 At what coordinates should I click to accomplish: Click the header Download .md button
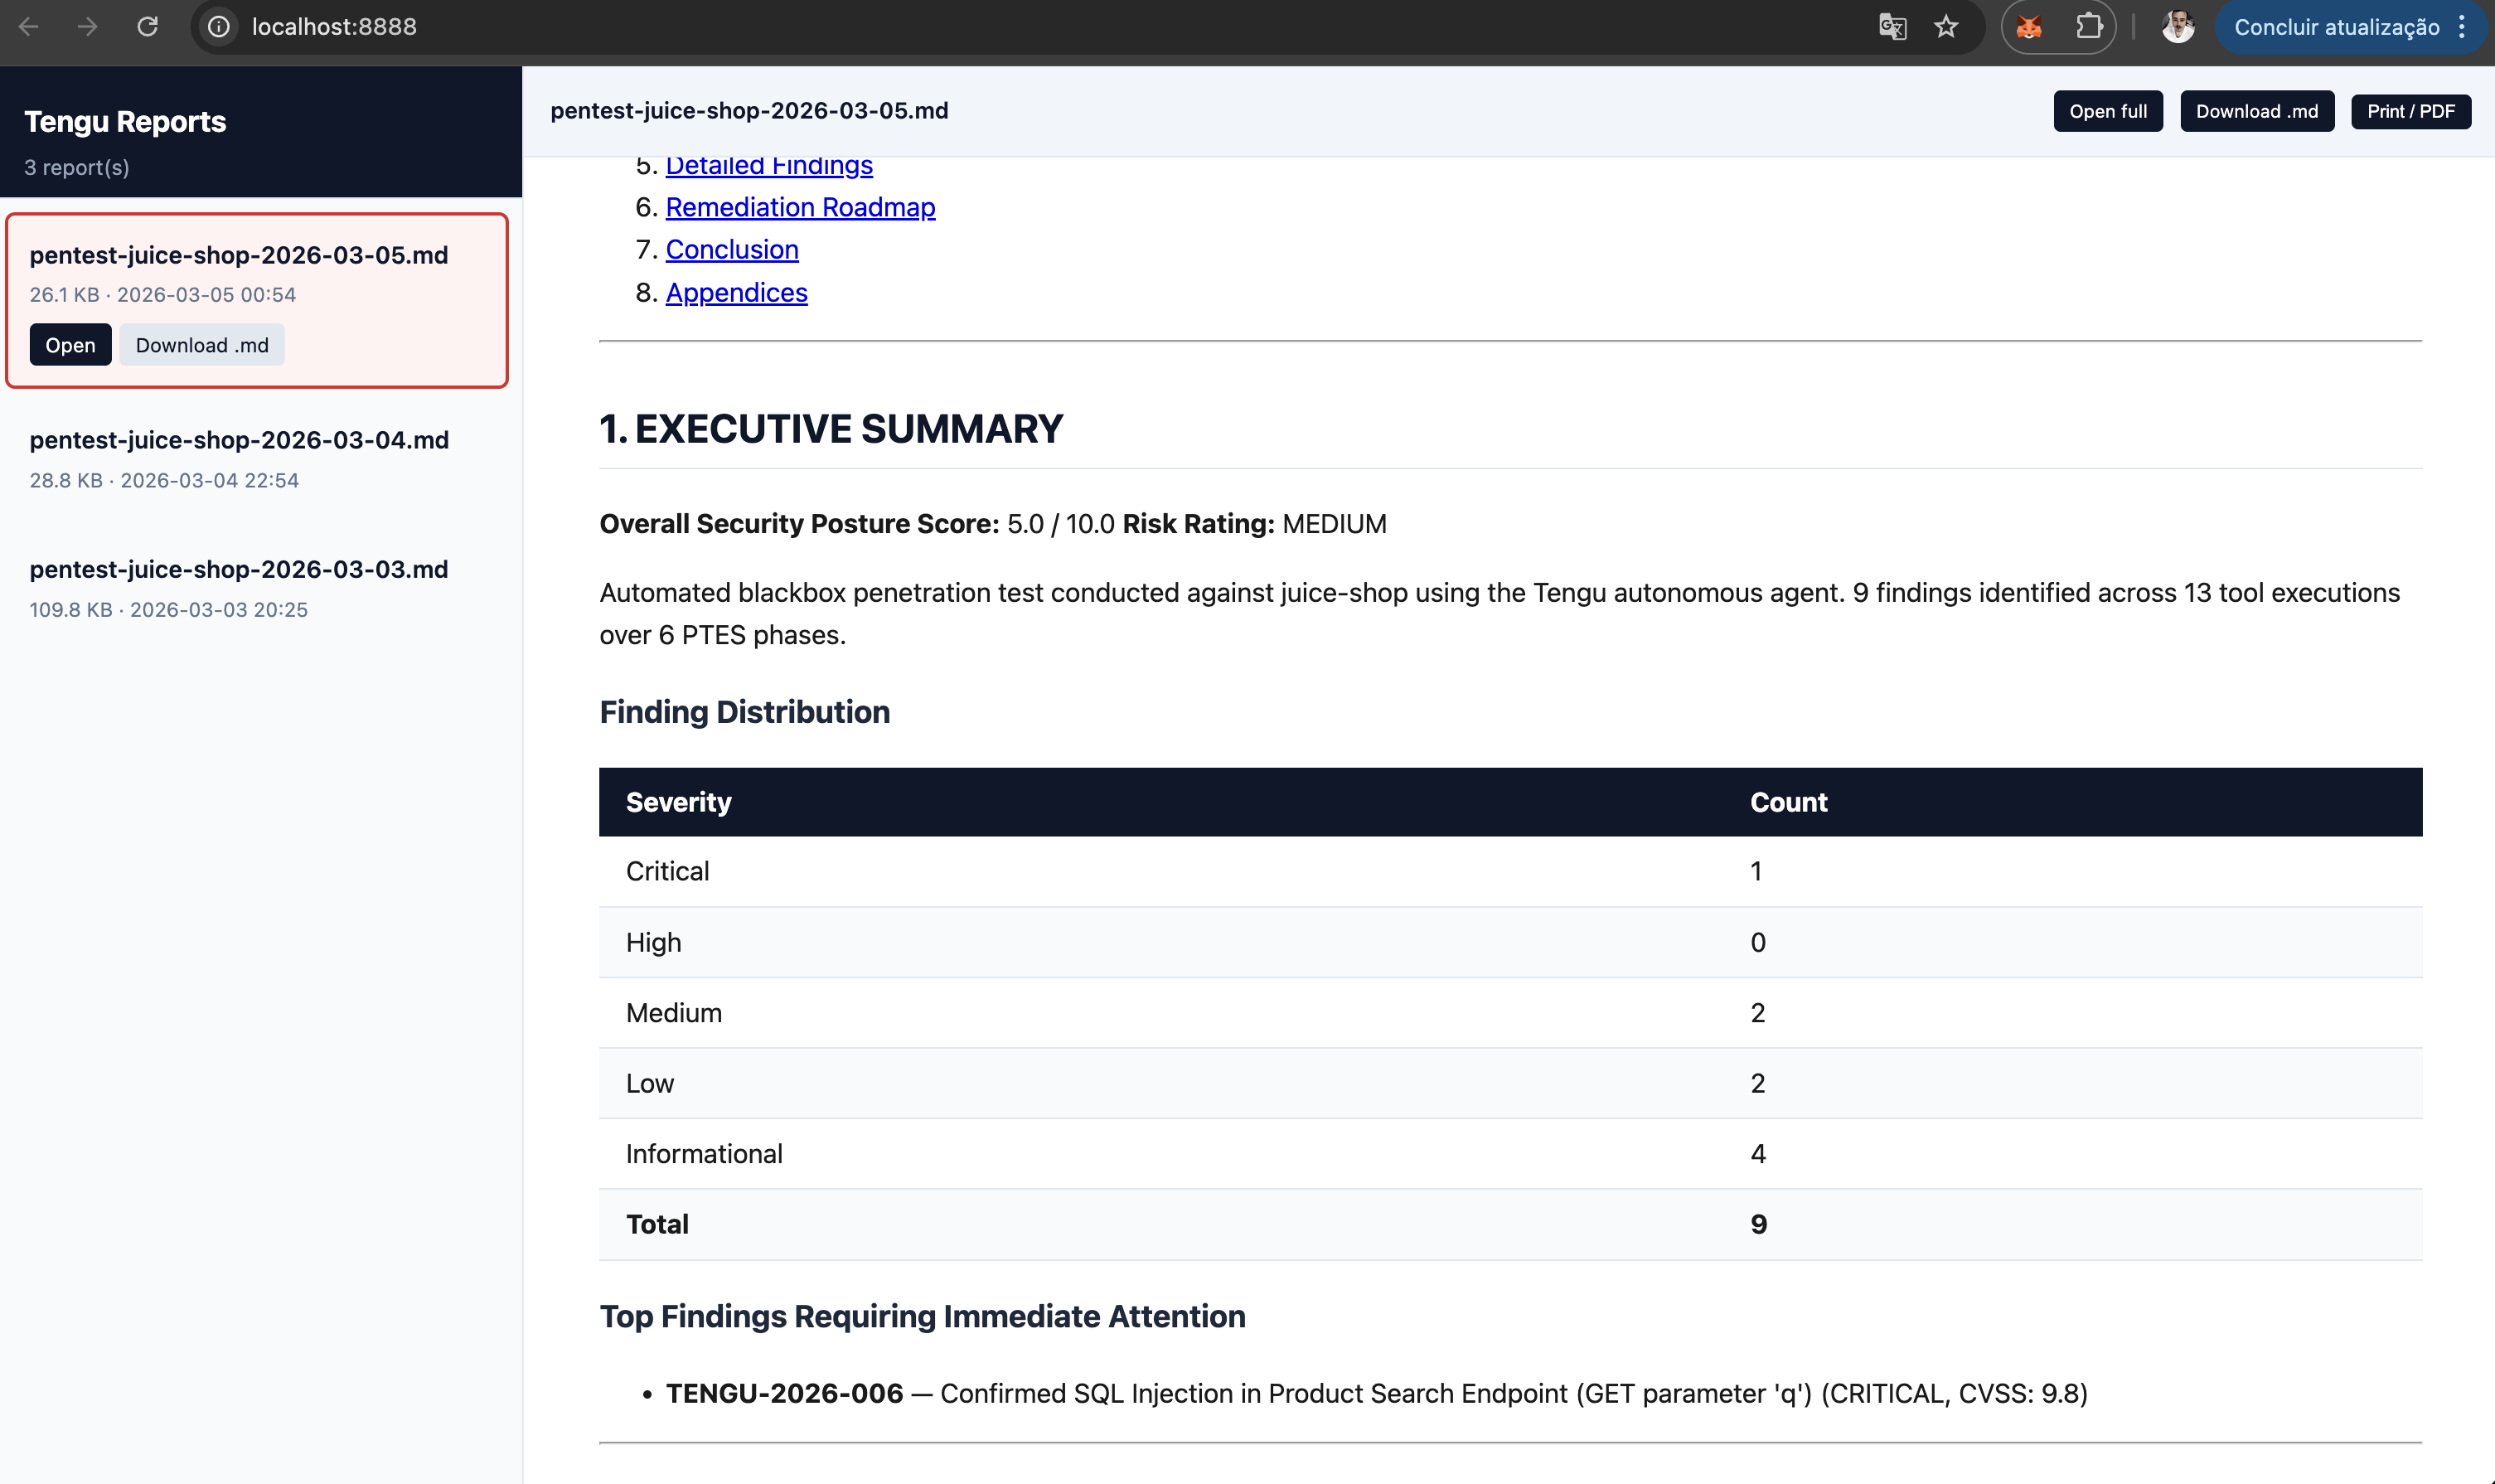pyautogui.click(x=2256, y=111)
